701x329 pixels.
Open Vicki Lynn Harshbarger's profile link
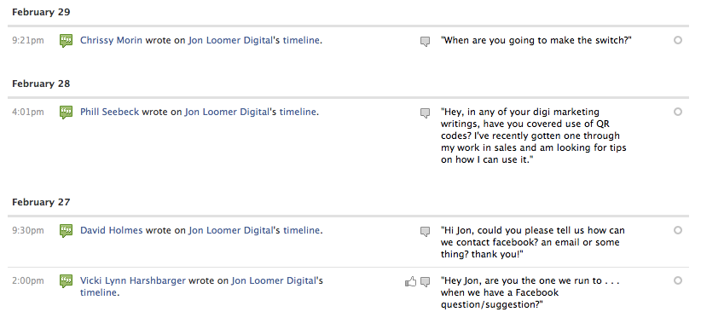click(133, 280)
